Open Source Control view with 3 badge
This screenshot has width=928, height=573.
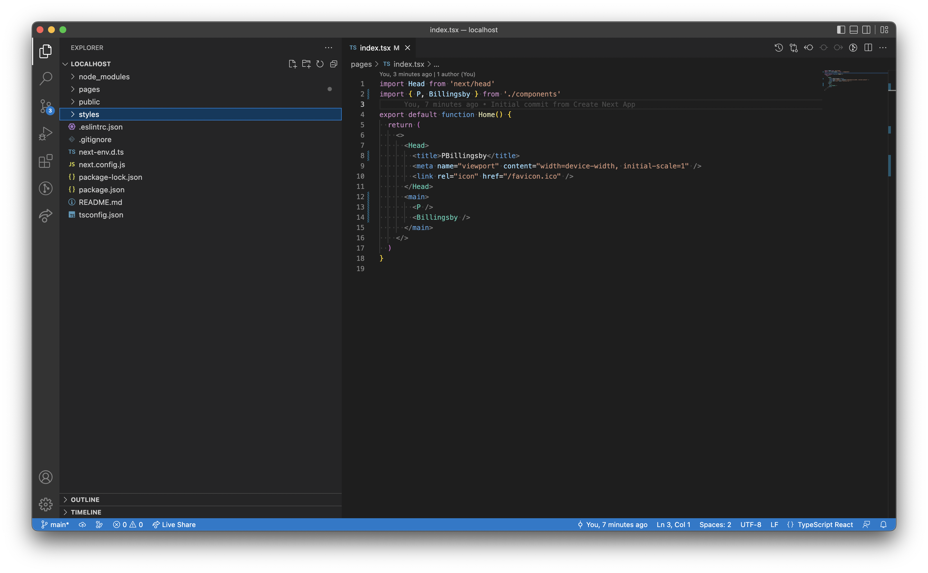click(45, 106)
